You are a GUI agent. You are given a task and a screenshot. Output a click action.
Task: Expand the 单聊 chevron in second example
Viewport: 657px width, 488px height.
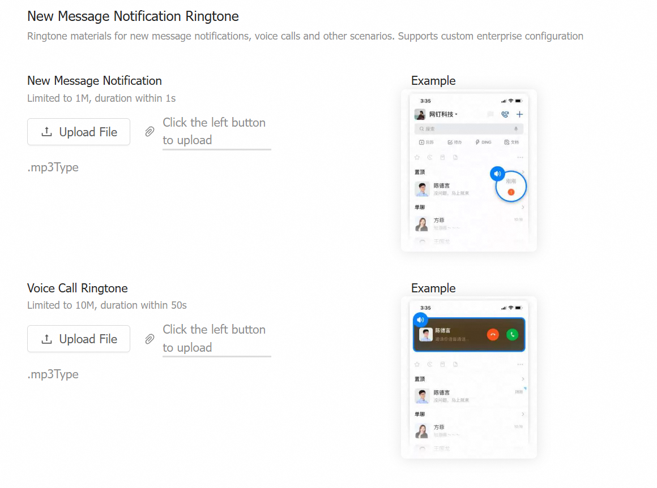pos(523,414)
